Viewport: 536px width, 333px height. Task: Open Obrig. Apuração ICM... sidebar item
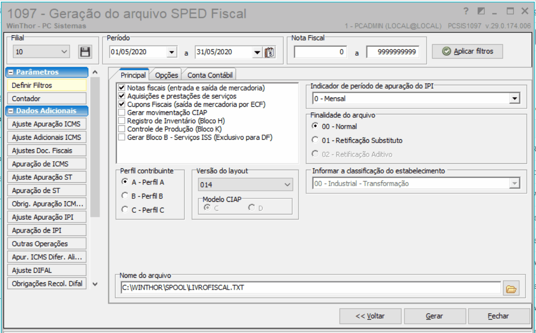coord(47,204)
